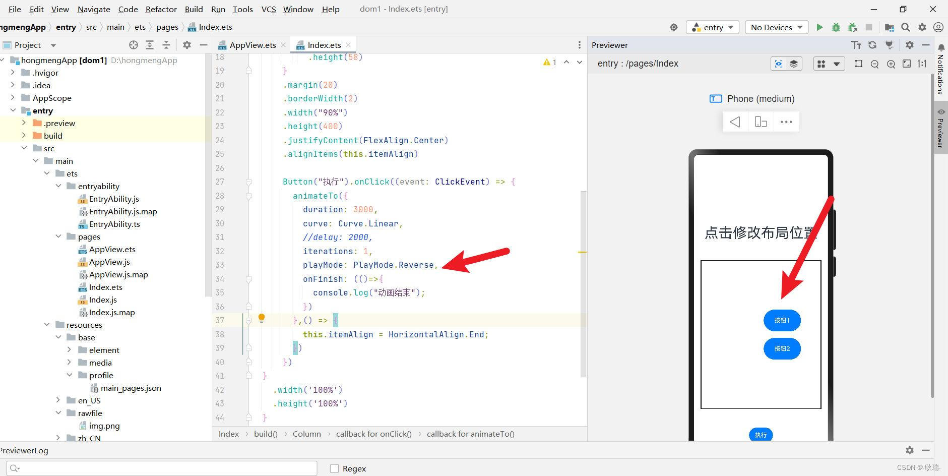948x476 pixels.
Task: Open the VCS menu
Action: coord(269,9)
